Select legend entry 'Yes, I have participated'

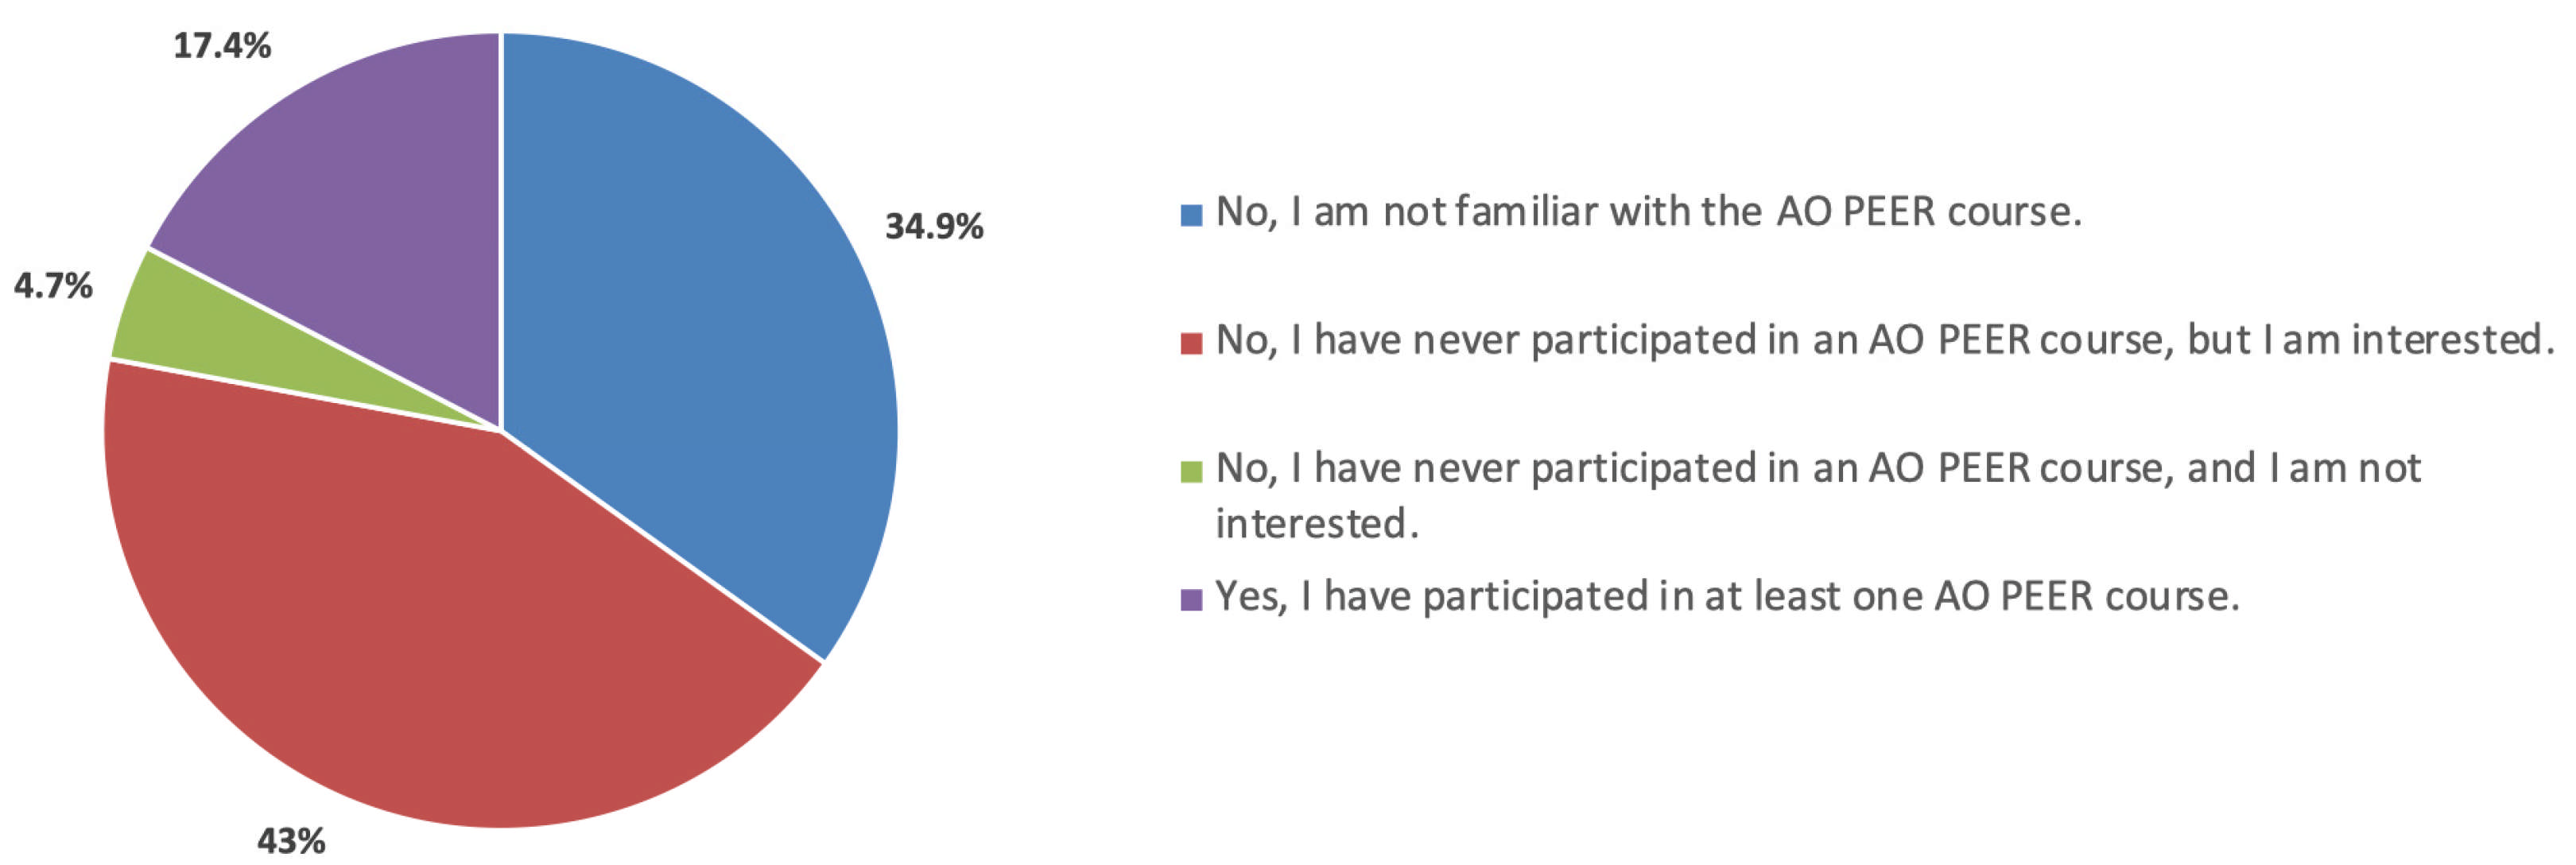(1727, 596)
